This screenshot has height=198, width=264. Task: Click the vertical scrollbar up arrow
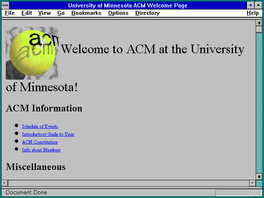pyautogui.click(x=259, y=23)
